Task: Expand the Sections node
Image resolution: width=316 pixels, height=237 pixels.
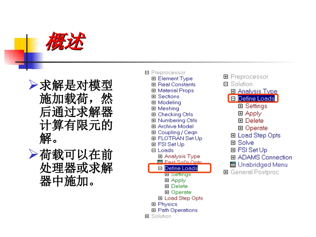Action: click(154, 96)
